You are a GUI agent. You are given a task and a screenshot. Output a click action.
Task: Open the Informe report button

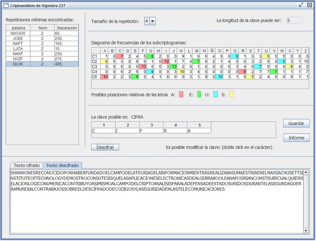click(296, 138)
